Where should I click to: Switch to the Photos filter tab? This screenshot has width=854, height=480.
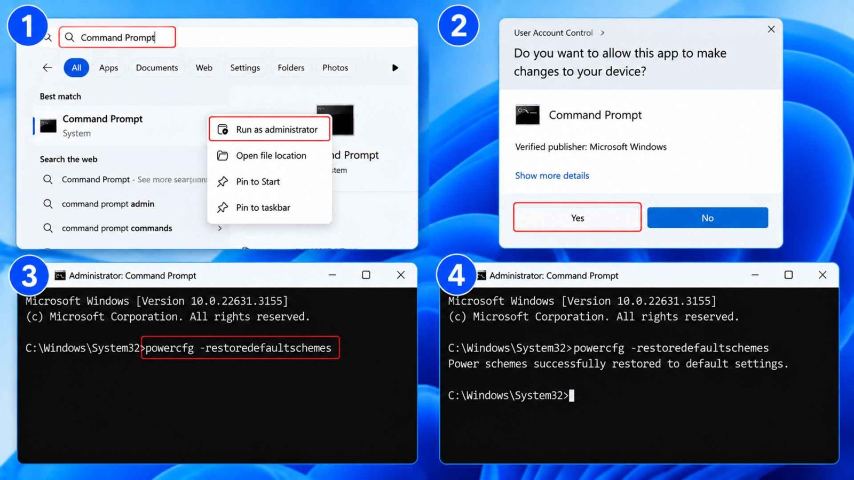(335, 68)
